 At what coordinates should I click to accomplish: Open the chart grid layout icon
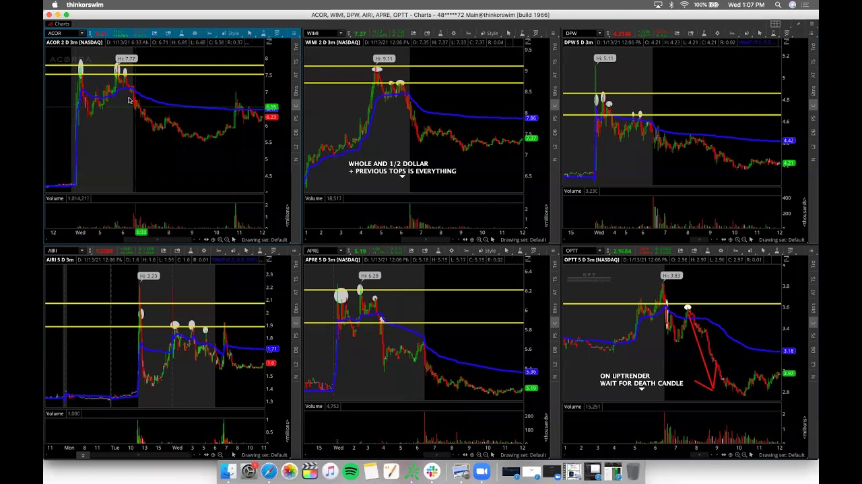(775, 24)
